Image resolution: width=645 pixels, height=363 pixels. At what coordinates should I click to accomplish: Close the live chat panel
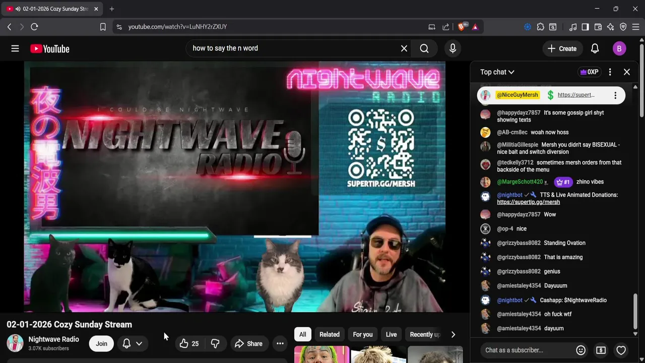627,72
